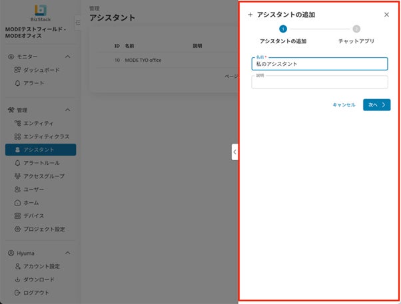Click the MODEテストフィールド project name
Viewport: 401px width, 304px height.
pyautogui.click(x=35, y=33)
